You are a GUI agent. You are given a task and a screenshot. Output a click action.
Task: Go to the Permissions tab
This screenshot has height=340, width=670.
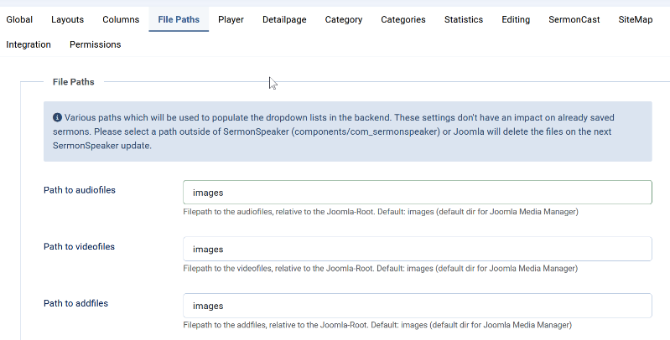[x=95, y=44]
